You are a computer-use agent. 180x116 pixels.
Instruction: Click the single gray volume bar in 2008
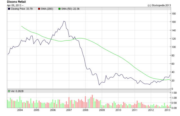(88, 103)
